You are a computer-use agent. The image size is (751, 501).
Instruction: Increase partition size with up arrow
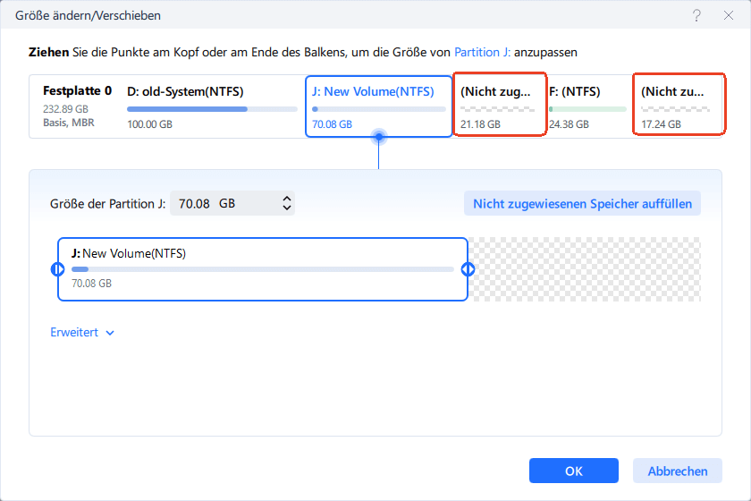coord(287,199)
